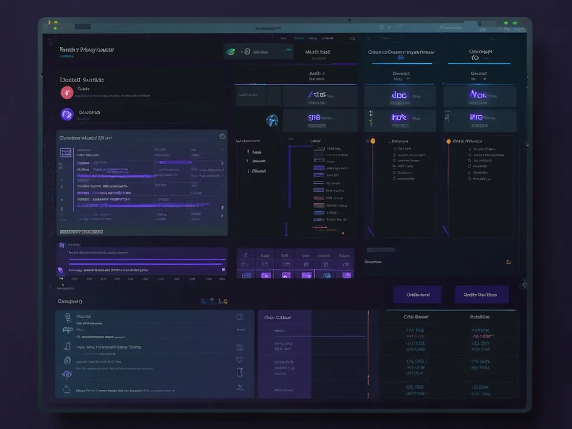Click the eye icon in the bottom list panel
The width and height of the screenshot is (572, 429).
(x=67, y=374)
